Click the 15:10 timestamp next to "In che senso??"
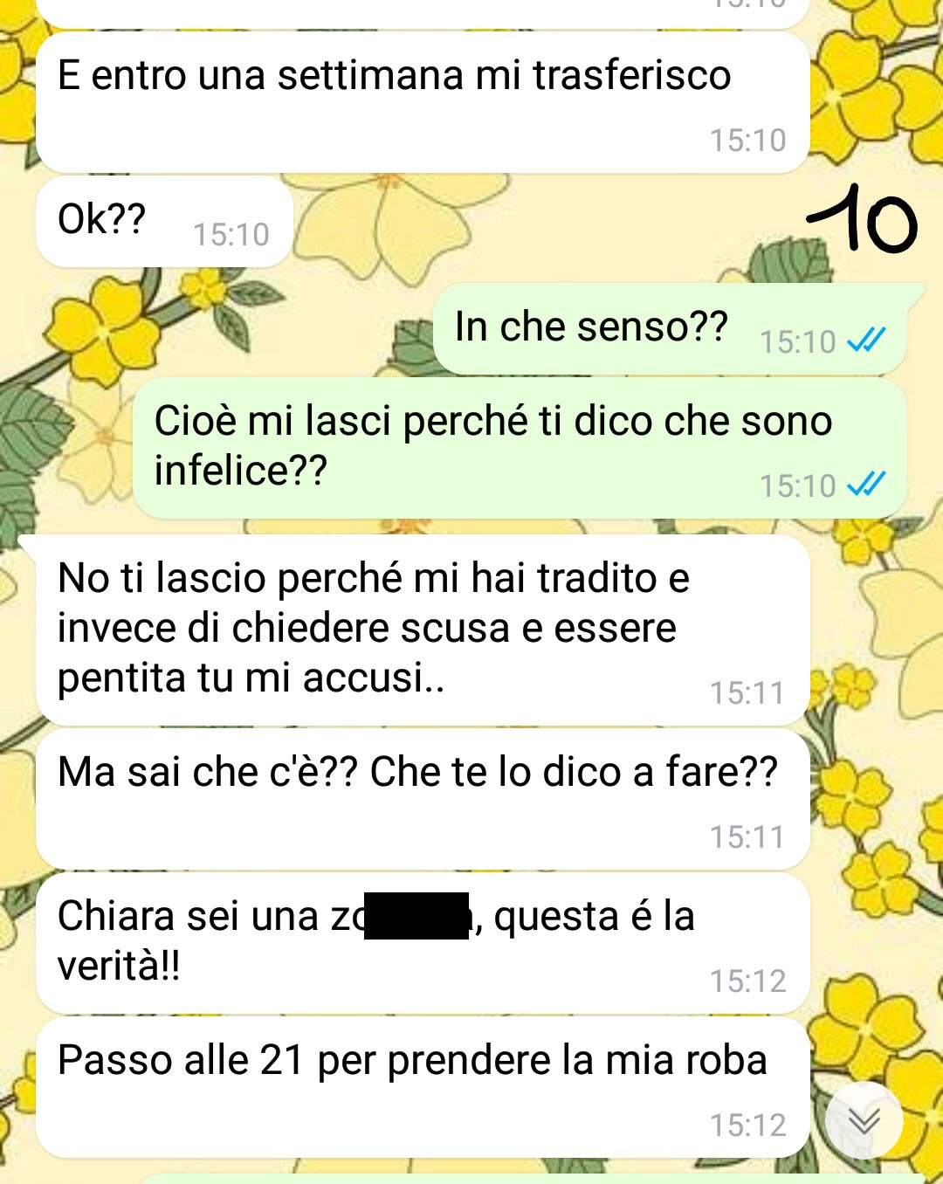 (798, 341)
